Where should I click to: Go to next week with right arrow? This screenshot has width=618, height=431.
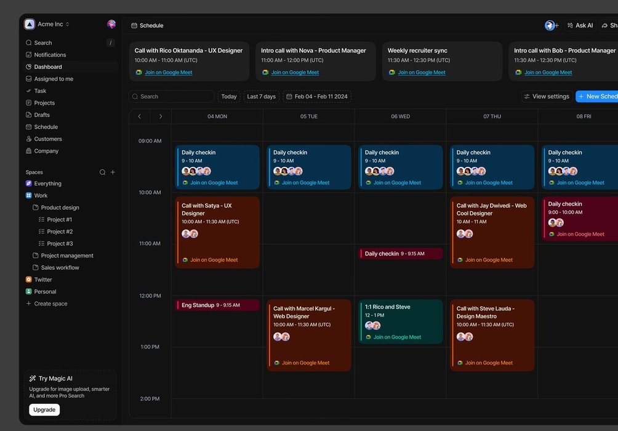click(x=161, y=116)
